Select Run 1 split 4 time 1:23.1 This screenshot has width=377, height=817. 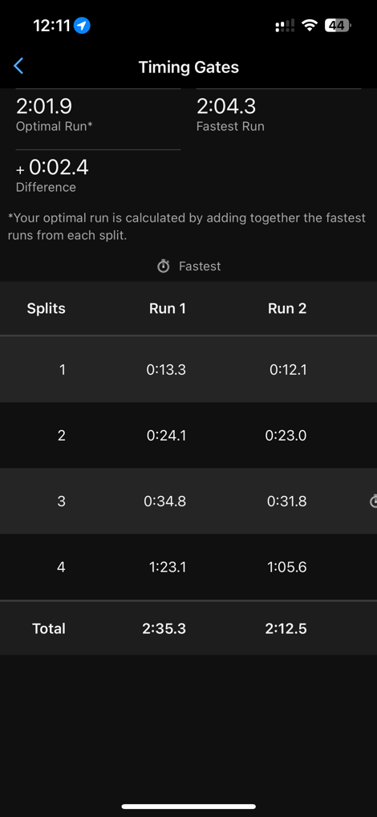pos(167,567)
